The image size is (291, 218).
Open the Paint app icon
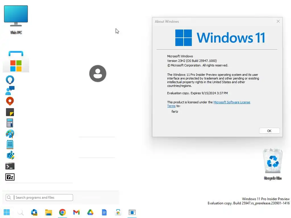[x=10, y=134]
